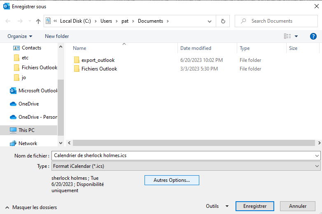Image resolution: width=322 pixels, height=214 pixels.
Task: Click Network in the navigation pane
Action: pyautogui.click(x=28, y=143)
